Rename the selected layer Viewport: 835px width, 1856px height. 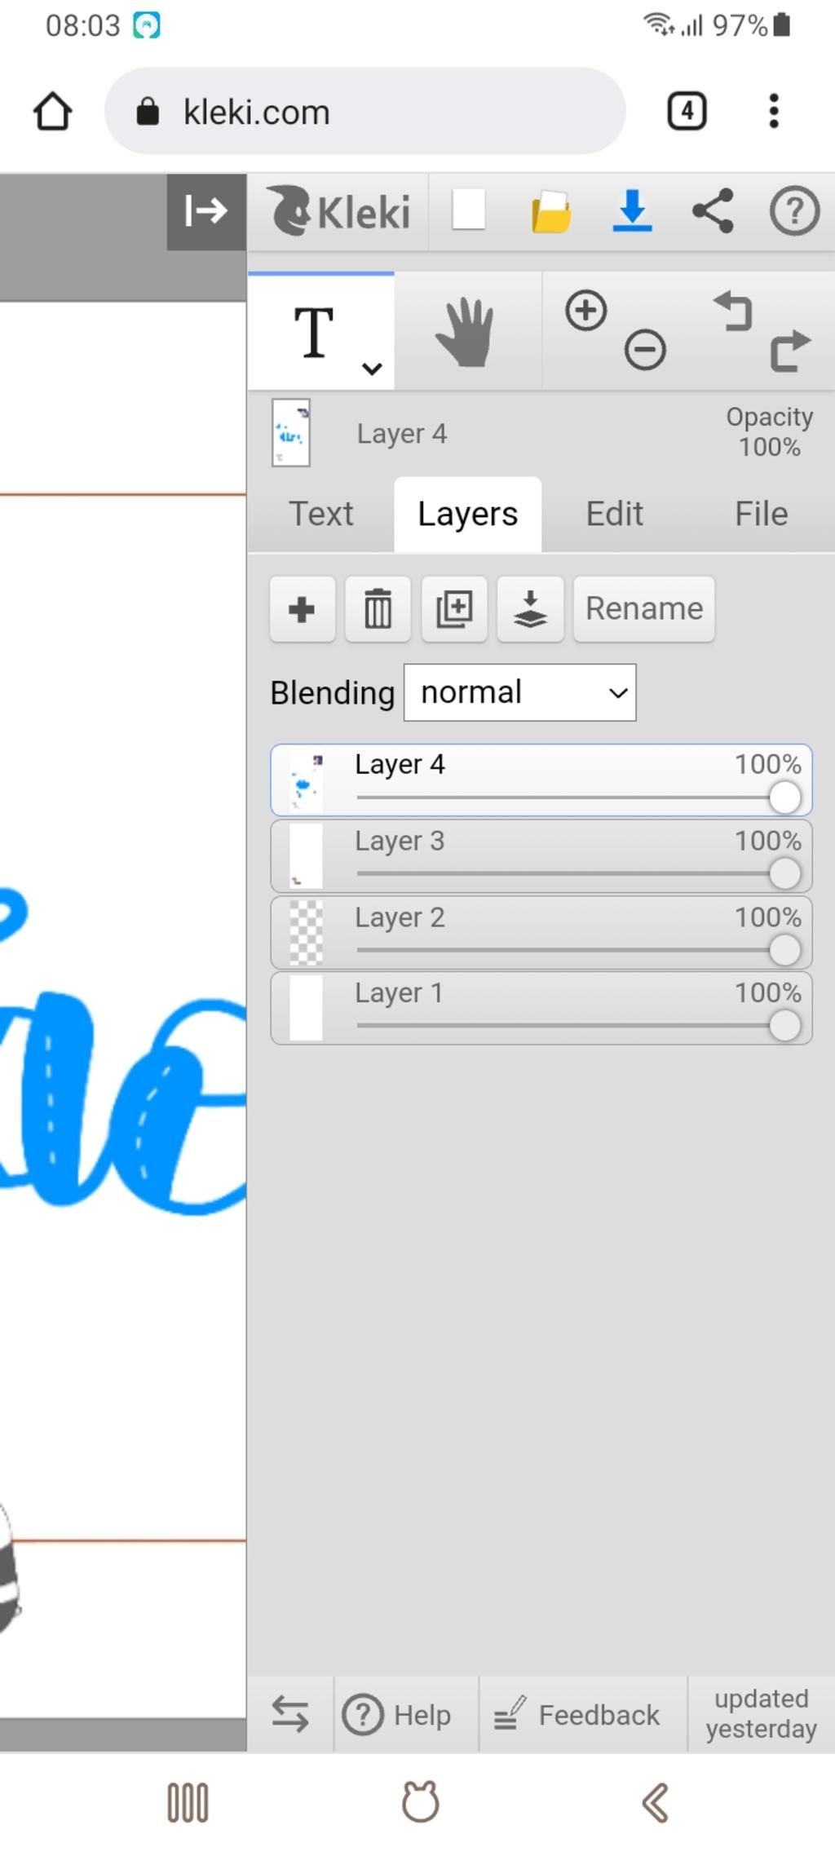pos(643,609)
